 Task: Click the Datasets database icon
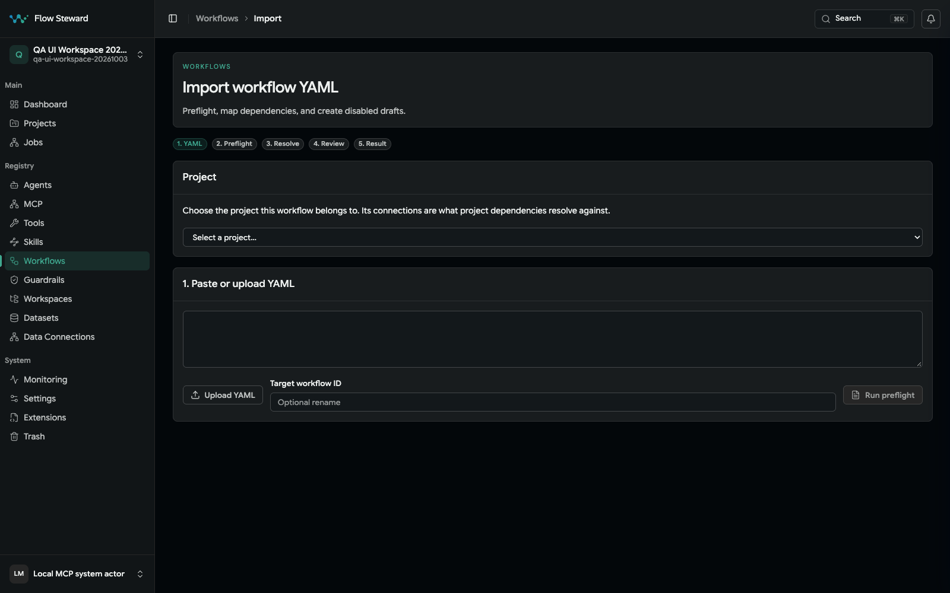coord(14,318)
